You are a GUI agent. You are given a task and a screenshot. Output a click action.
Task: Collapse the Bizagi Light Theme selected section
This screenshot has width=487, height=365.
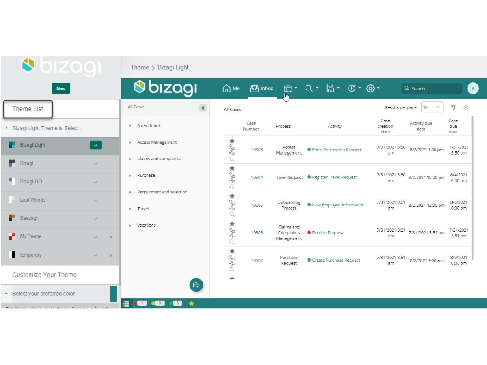point(6,128)
